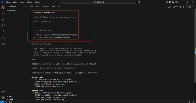Split the terminal next to node label
Image resolution: width=196 pixels, height=103 pixels.
click(180, 7)
